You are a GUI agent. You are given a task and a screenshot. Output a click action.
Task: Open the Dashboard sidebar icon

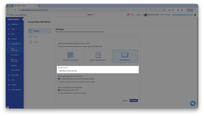tap(9, 24)
